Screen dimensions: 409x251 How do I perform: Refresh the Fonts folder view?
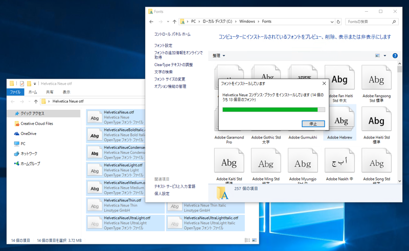click(x=338, y=21)
